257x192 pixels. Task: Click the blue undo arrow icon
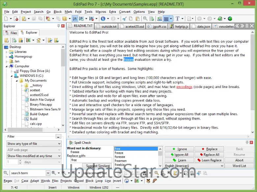103,19
